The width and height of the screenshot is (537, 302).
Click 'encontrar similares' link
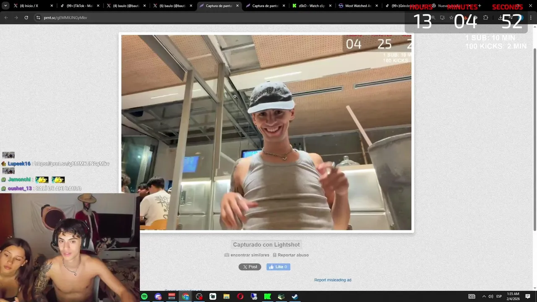247,255
